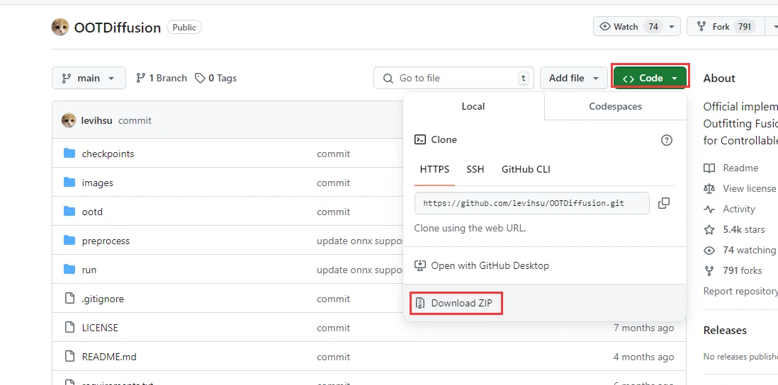Image resolution: width=778 pixels, height=385 pixels.
Task: Click the checkpoints folder icon
Action: (69, 154)
